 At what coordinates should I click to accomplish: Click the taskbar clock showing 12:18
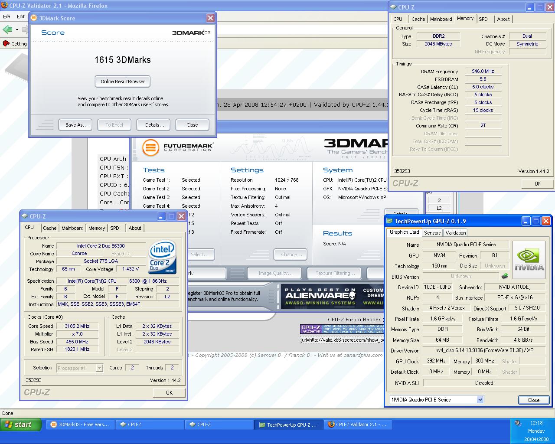tap(536, 423)
